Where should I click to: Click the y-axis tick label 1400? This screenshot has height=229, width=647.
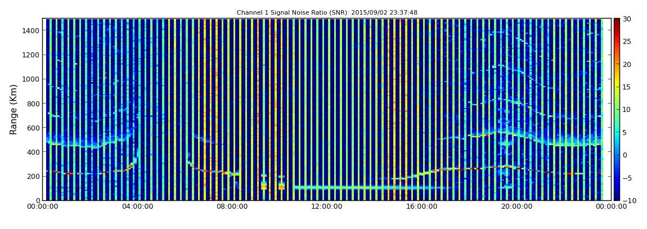tap(32, 30)
